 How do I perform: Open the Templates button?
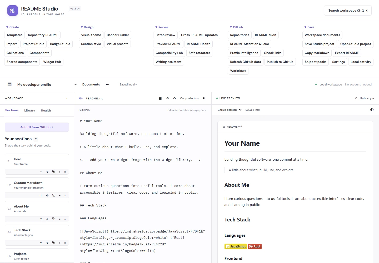pyautogui.click(x=14, y=35)
